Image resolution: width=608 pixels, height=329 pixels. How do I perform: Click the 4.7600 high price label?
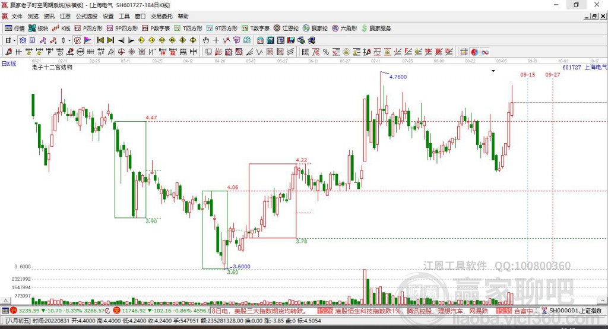coord(398,77)
